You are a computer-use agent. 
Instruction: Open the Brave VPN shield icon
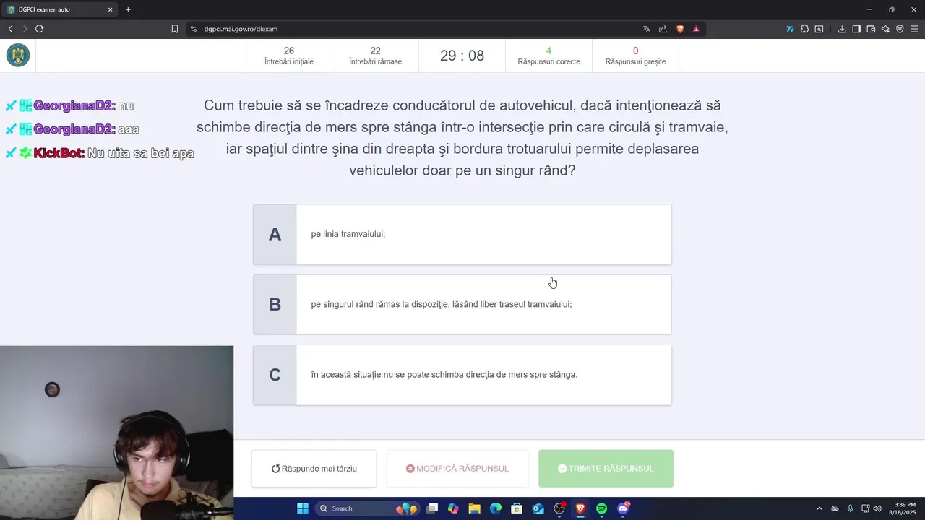pos(900,29)
